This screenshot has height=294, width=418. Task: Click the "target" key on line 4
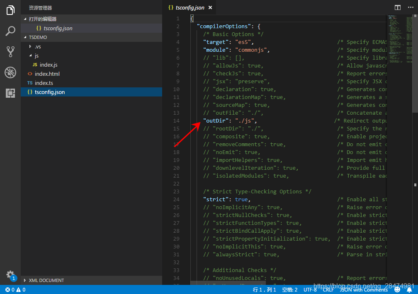pyautogui.click(x=216, y=42)
